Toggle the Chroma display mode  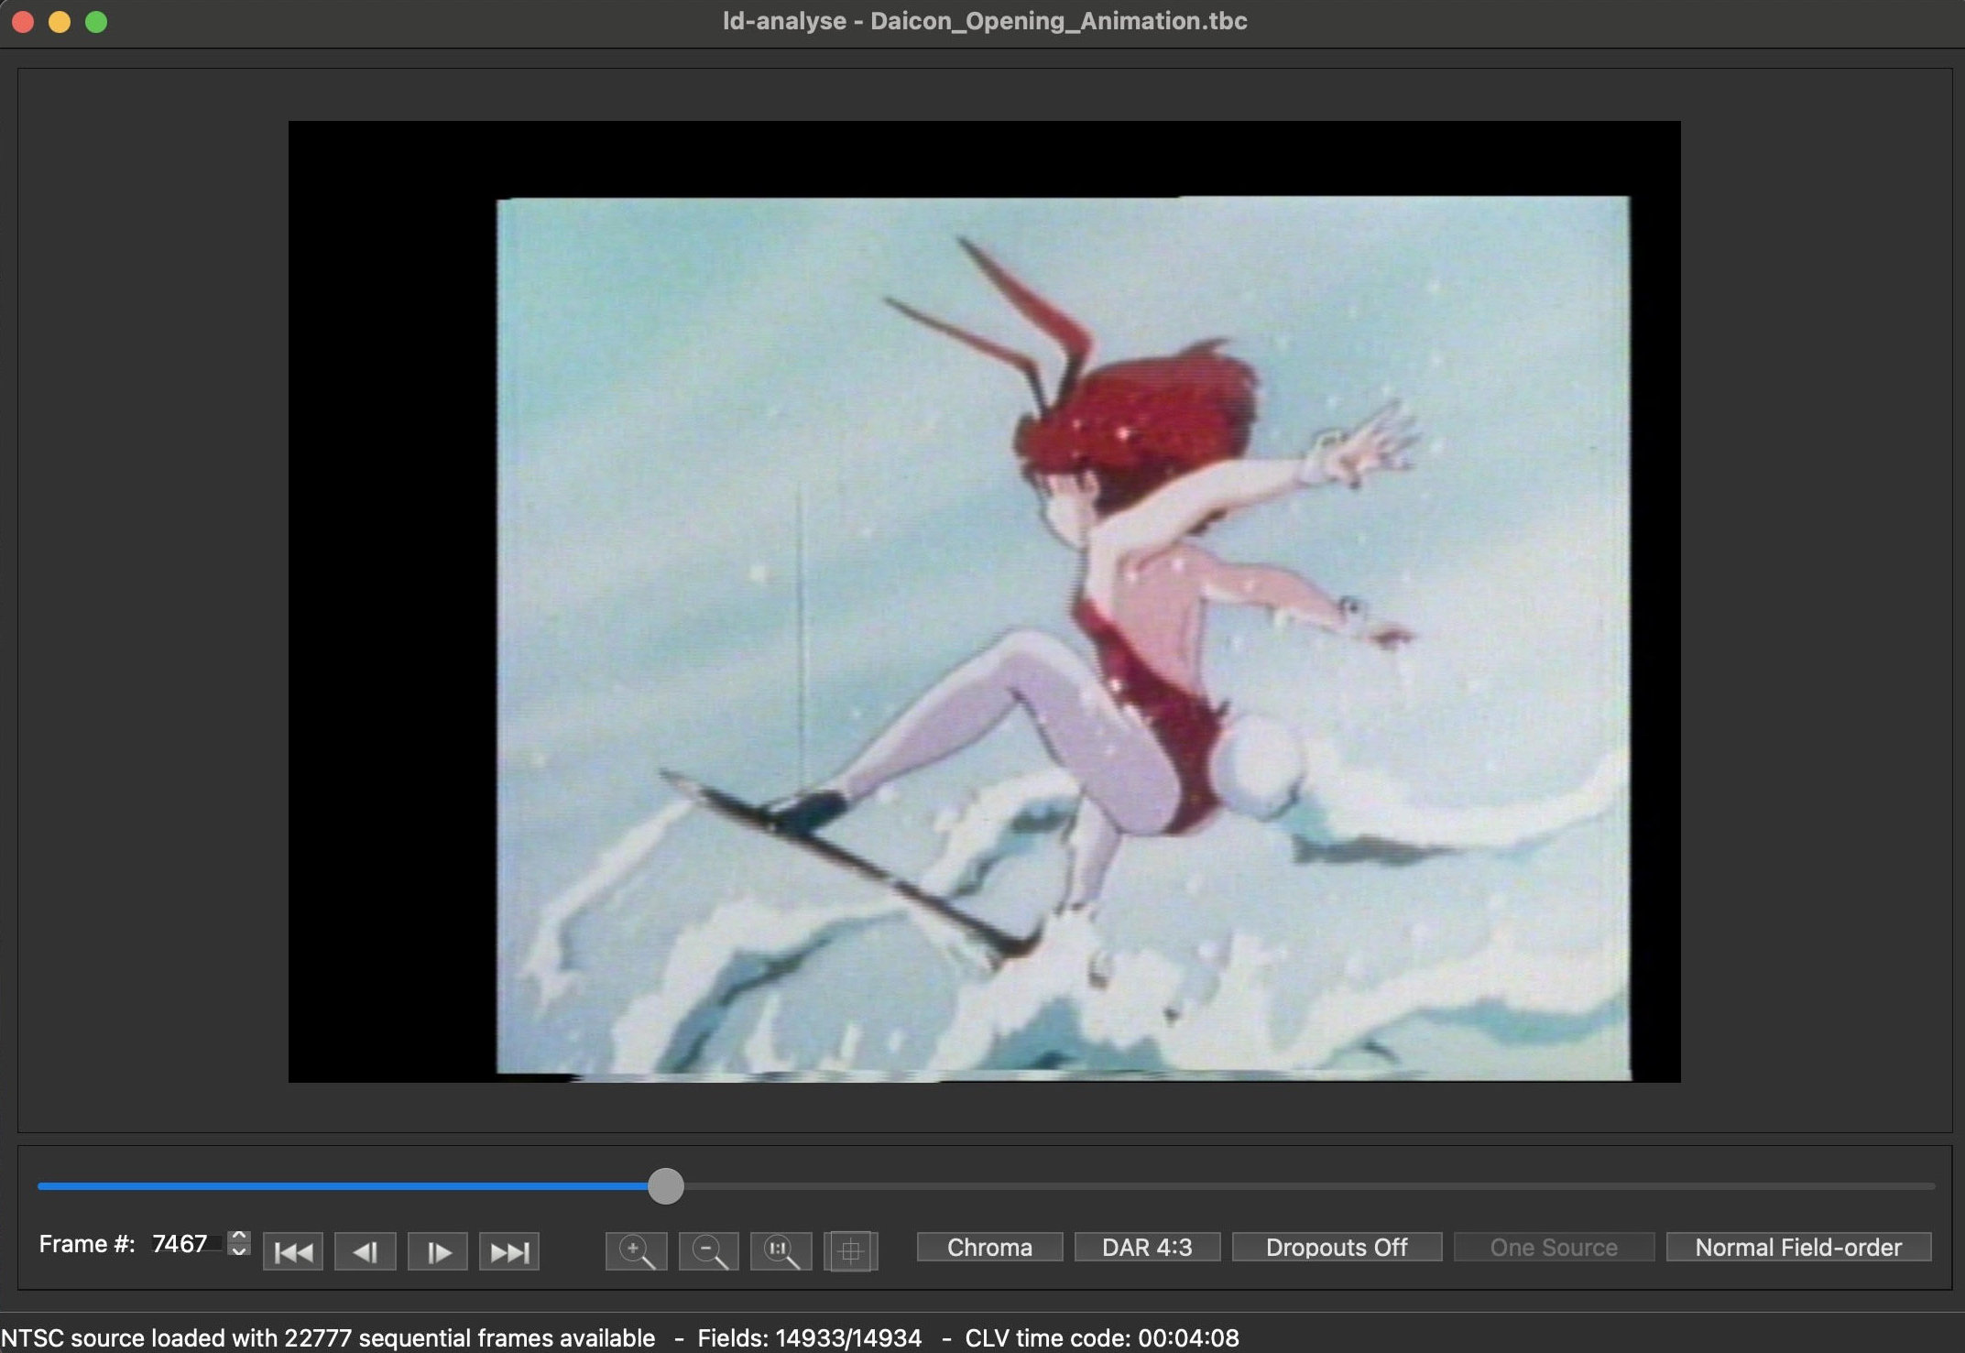pos(989,1248)
